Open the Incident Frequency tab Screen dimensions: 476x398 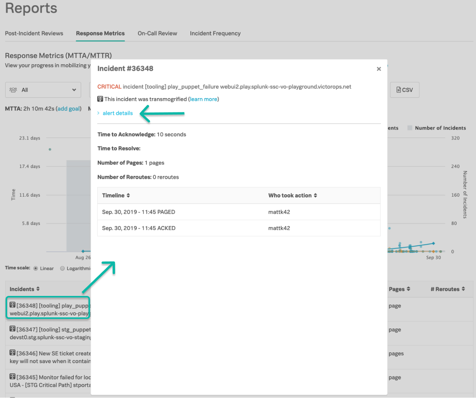click(x=215, y=33)
